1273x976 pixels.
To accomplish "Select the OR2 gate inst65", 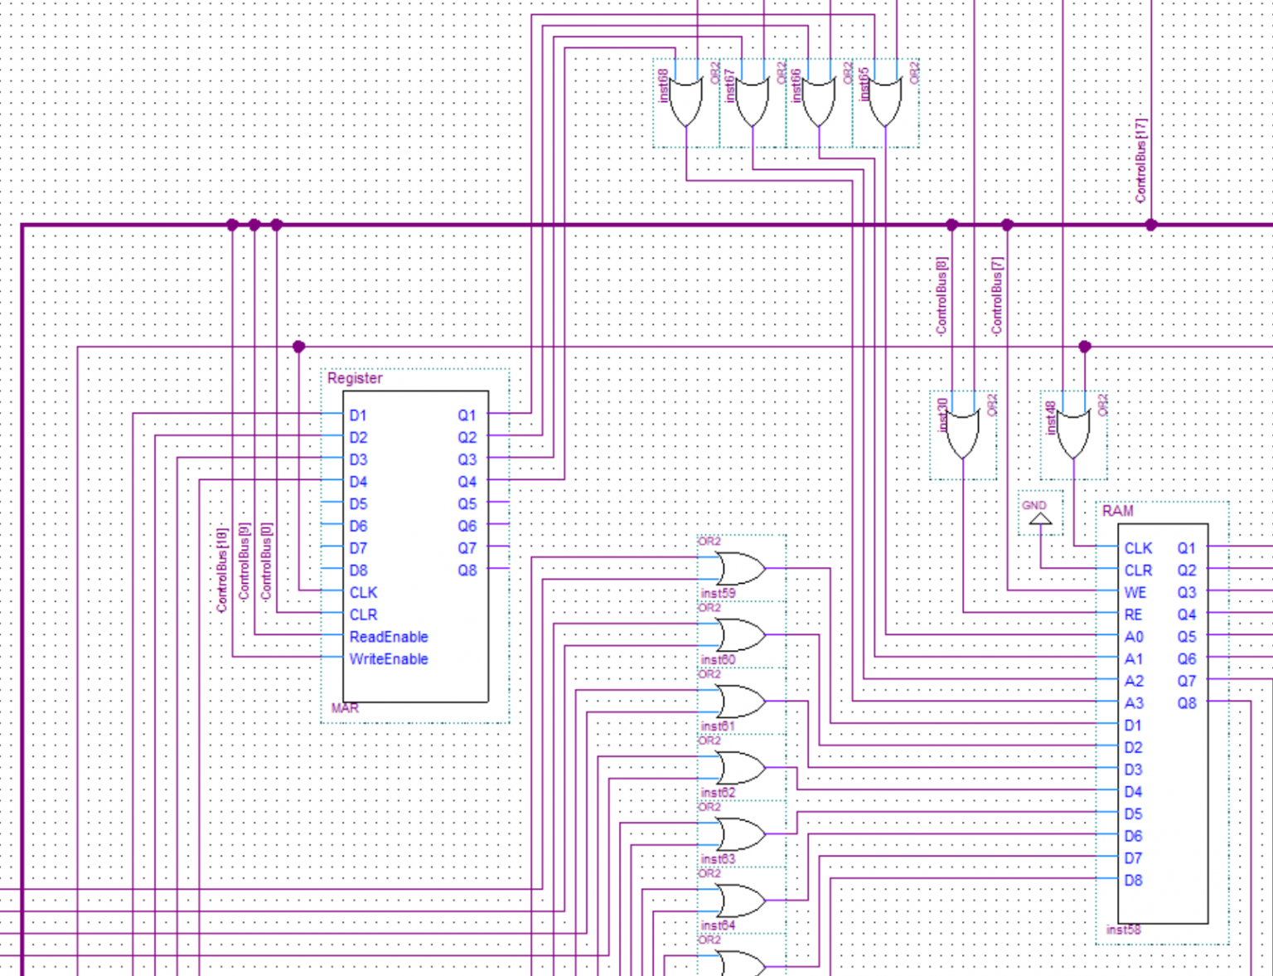I will [x=883, y=95].
